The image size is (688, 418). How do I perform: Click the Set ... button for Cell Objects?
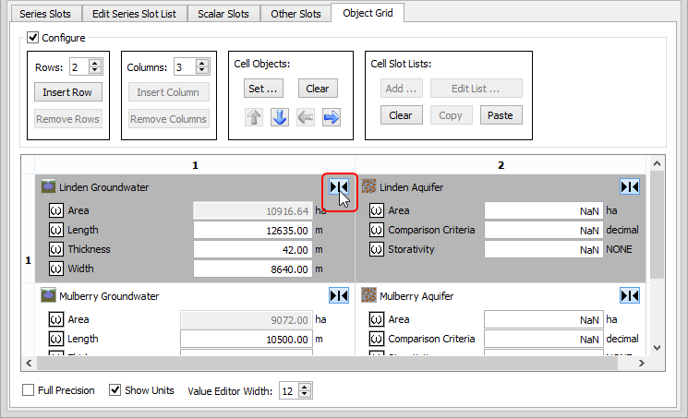pyautogui.click(x=262, y=89)
